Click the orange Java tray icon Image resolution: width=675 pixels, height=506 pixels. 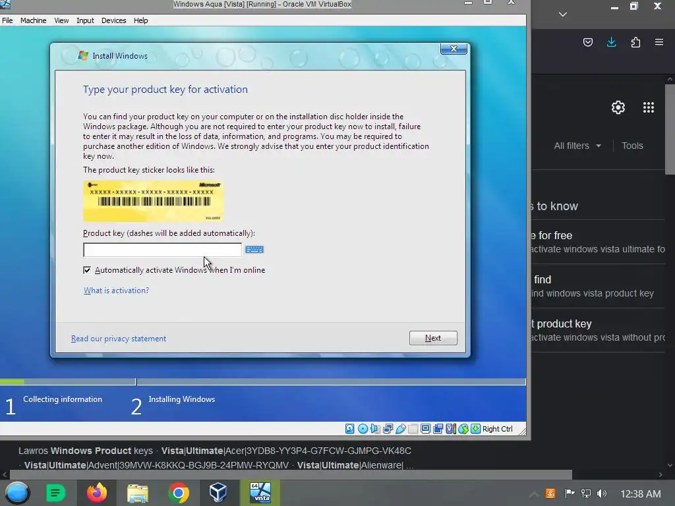(550, 493)
